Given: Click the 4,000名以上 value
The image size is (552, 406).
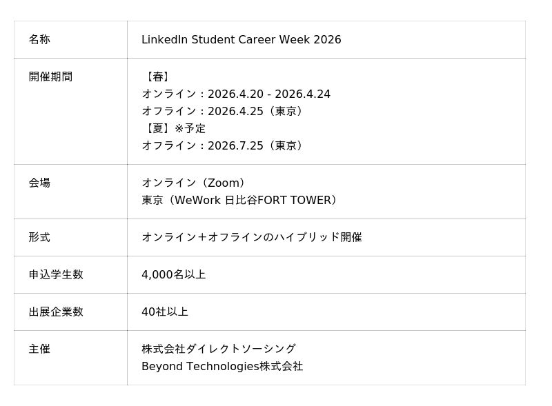Looking at the screenshot, I should tap(173, 275).
